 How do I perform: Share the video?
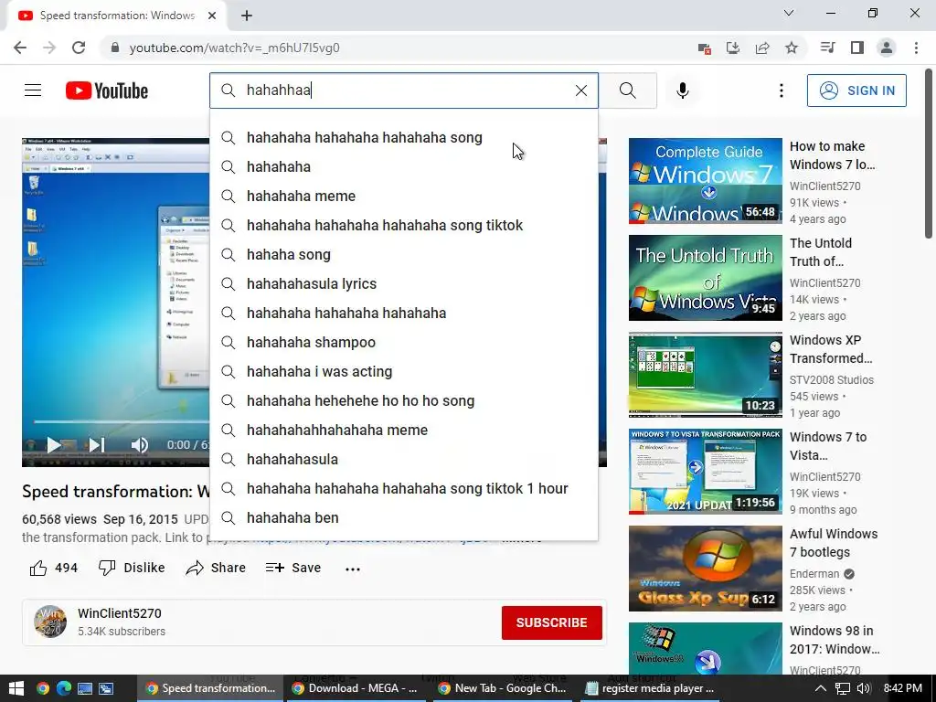click(x=216, y=568)
